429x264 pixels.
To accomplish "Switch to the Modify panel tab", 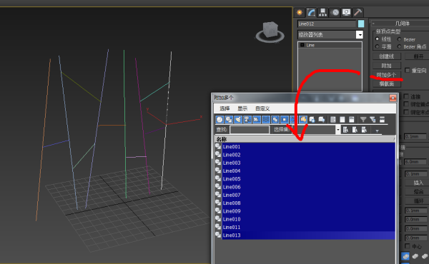I will point(311,13).
